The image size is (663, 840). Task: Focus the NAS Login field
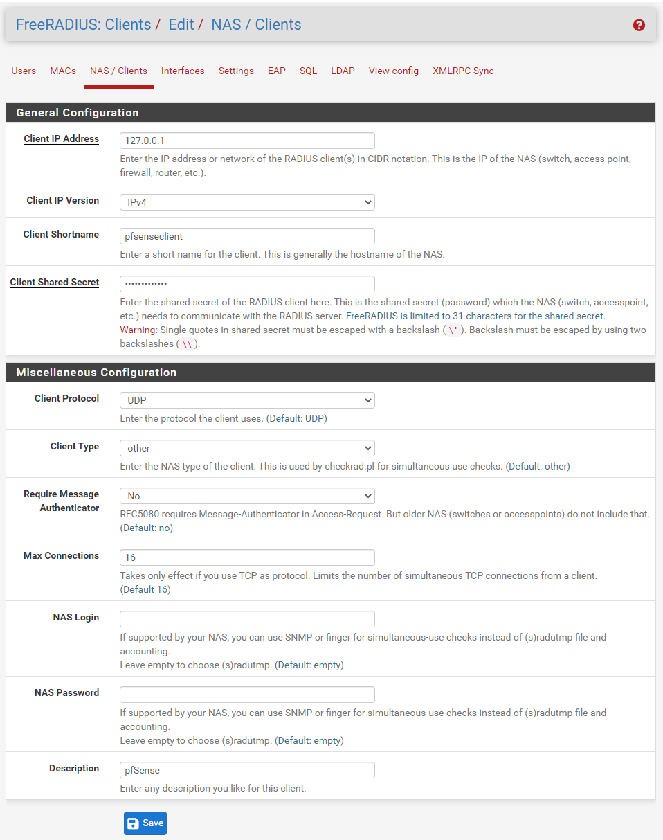[x=247, y=619]
